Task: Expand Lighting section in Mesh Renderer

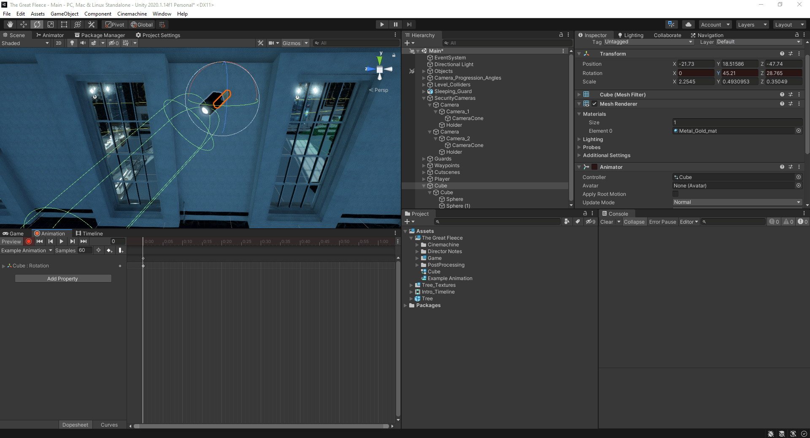Action: tap(579, 139)
